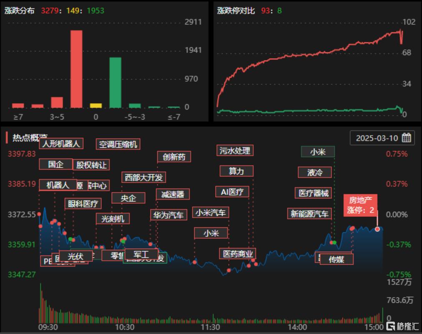Select the 央企 hotspot tag

[x=128, y=198]
